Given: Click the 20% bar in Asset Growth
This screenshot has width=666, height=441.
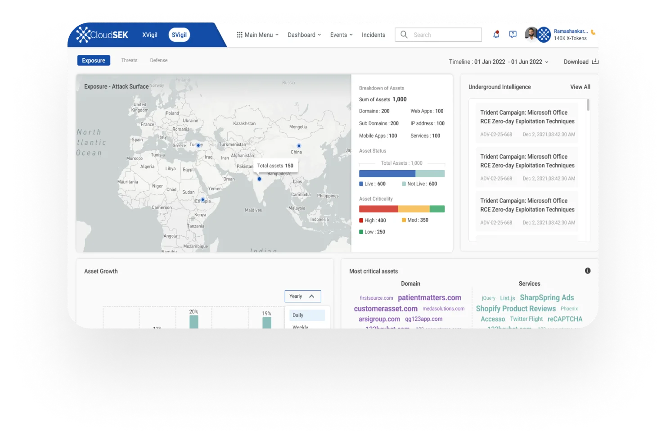Looking at the screenshot, I should coord(194,321).
